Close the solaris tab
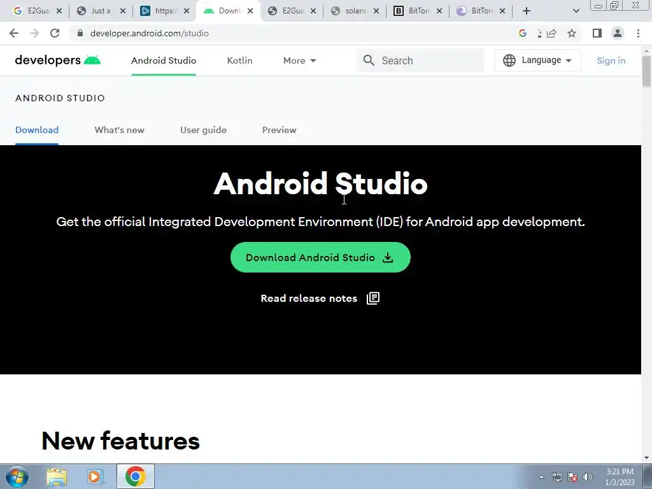Image resolution: width=652 pixels, height=489 pixels. (376, 11)
